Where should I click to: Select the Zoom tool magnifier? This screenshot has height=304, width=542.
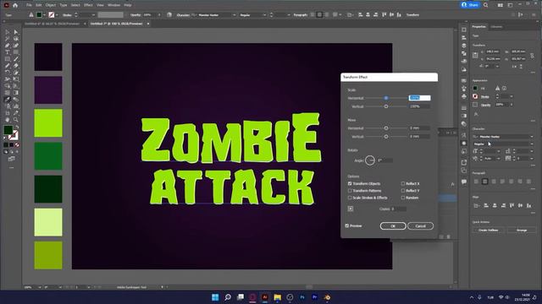(x=16, y=120)
